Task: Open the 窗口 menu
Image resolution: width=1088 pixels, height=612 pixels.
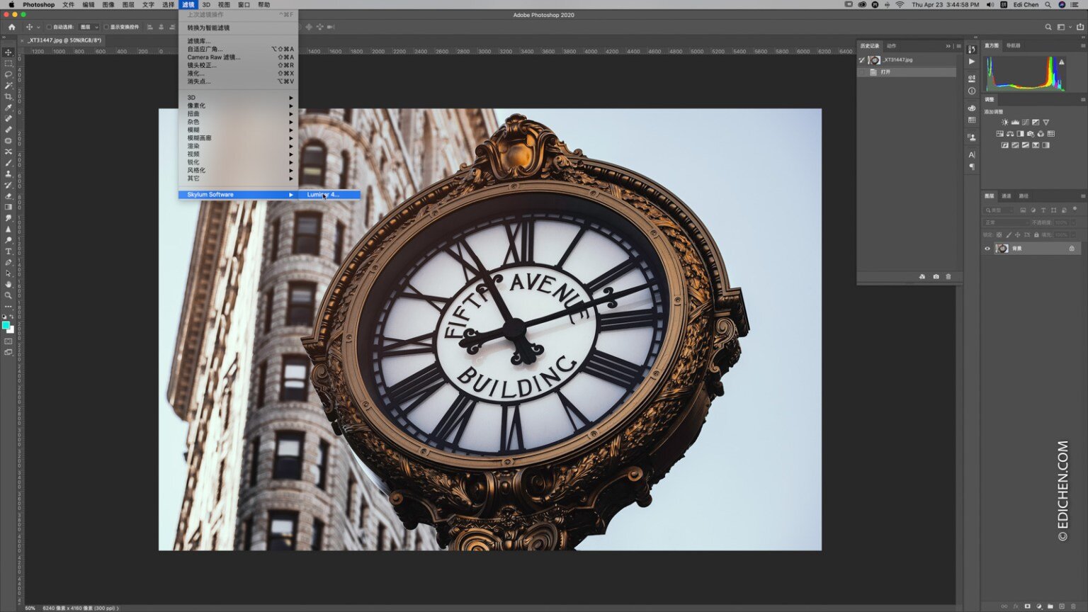Action: [x=244, y=5]
